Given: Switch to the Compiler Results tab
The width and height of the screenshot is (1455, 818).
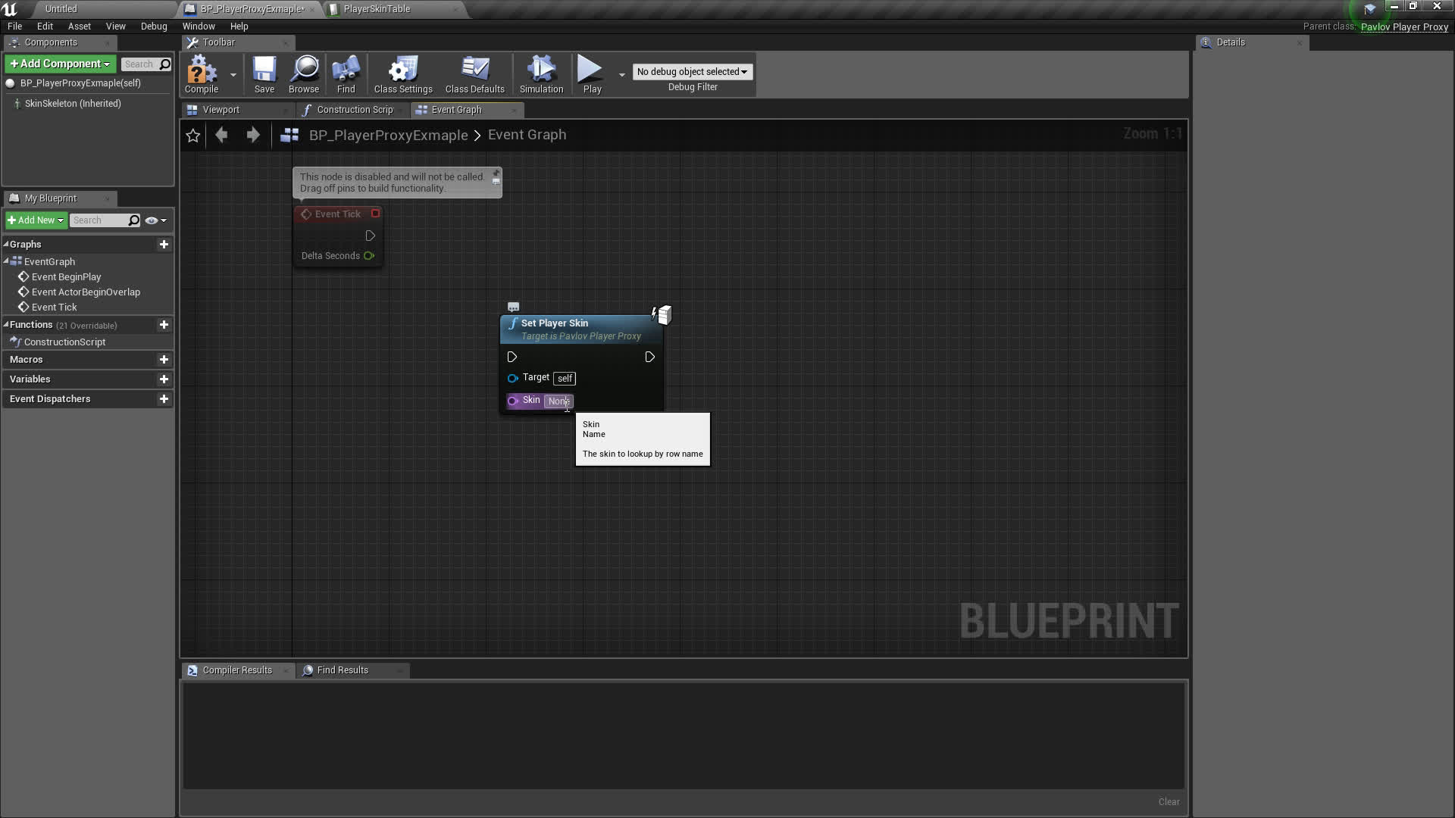Looking at the screenshot, I should point(236,670).
